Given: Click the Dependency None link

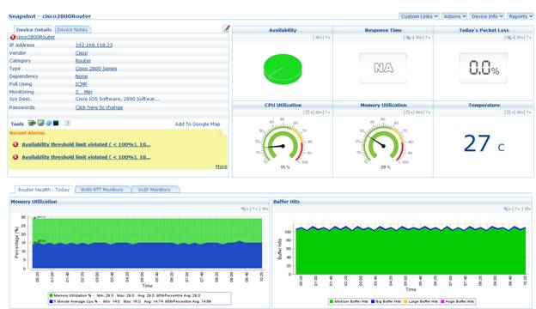Looking at the screenshot, I should (x=82, y=76).
